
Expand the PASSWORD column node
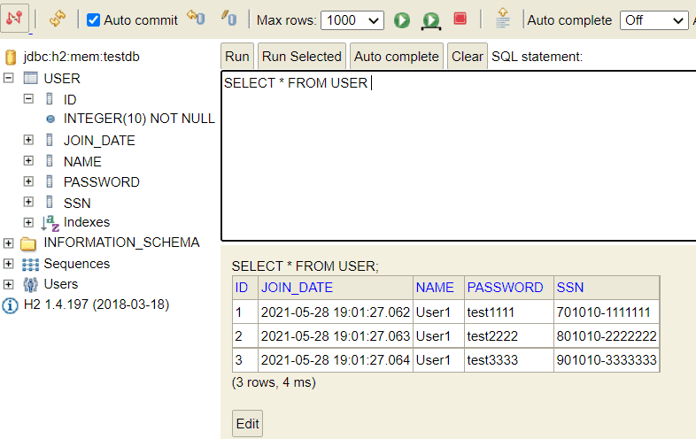coord(28,181)
